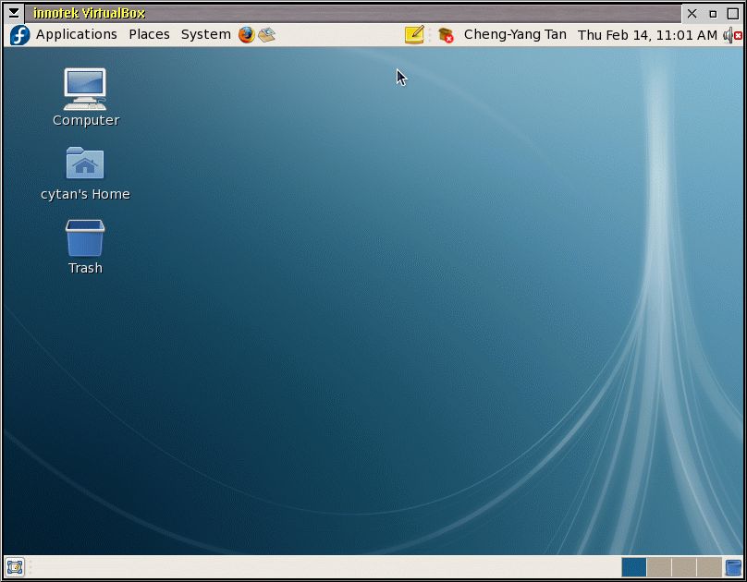Screen dimensions: 747x582
Task: Click the muted volume speaker icon
Action: click(732, 35)
